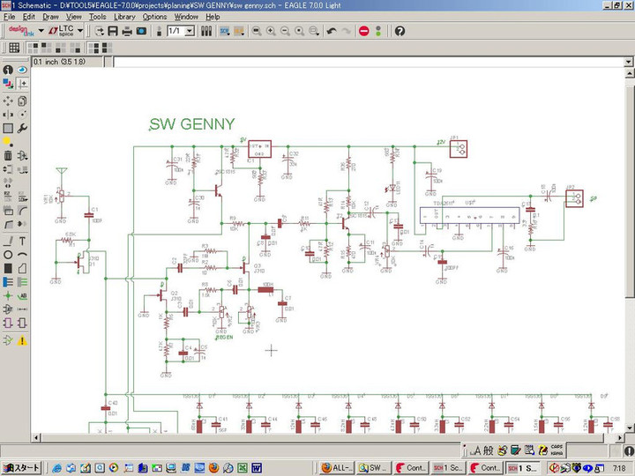Open the Library menu
This screenshot has height=476, width=635.
(124, 17)
